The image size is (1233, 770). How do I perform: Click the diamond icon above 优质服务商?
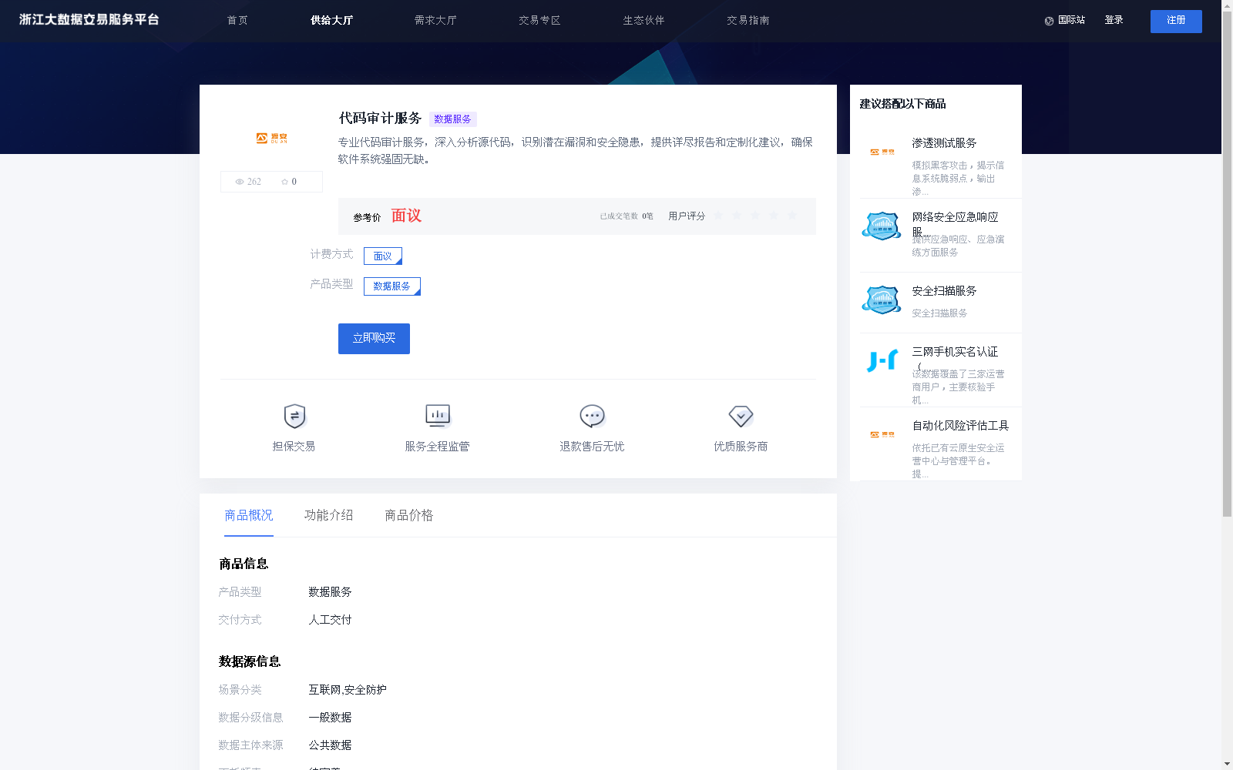click(x=740, y=415)
